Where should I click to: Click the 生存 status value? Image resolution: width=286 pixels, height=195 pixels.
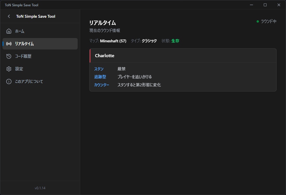[x=175, y=41]
